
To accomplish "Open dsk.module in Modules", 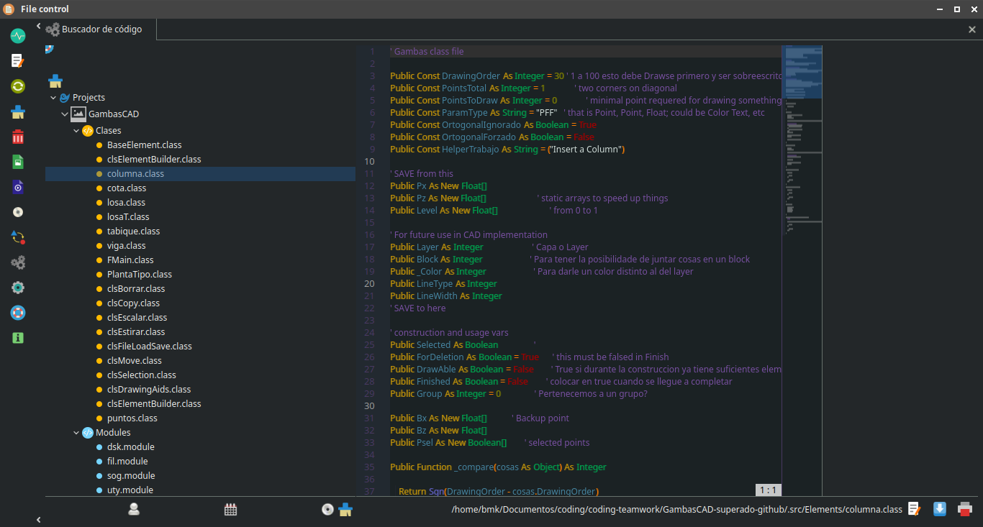I will (130, 447).
